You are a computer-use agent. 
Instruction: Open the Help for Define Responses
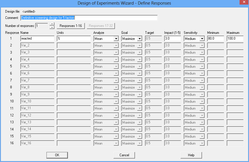191,155
